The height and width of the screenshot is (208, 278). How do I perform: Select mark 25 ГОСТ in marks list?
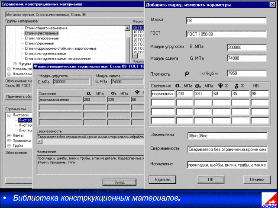click(x=139, y=44)
